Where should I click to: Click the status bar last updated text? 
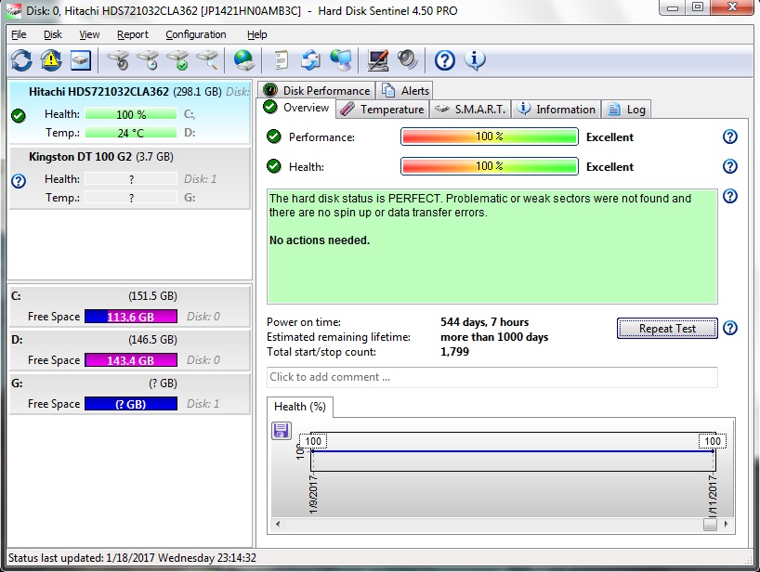click(132, 558)
